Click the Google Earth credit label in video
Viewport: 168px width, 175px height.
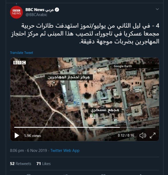click(x=123, y=66)
